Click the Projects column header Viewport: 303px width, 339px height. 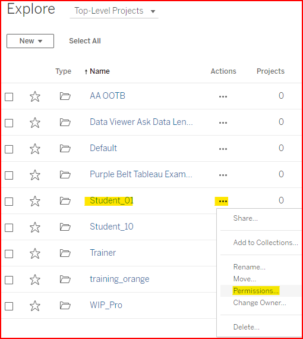pyautogui.click(x=270, y=71)
